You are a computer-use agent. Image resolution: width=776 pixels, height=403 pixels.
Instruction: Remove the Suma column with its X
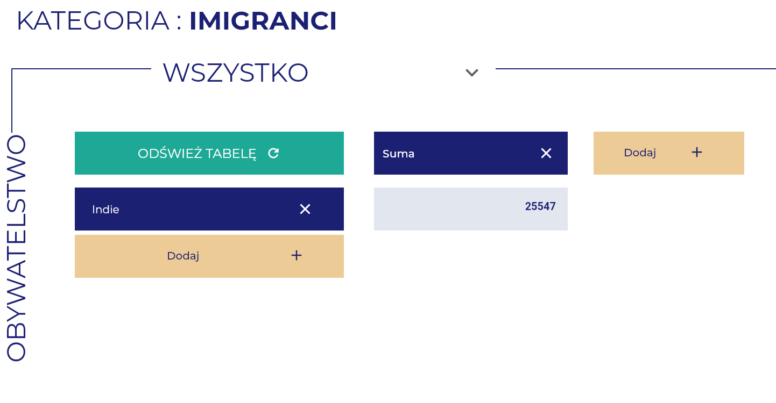pyautogui.click(x=546, y=153)
